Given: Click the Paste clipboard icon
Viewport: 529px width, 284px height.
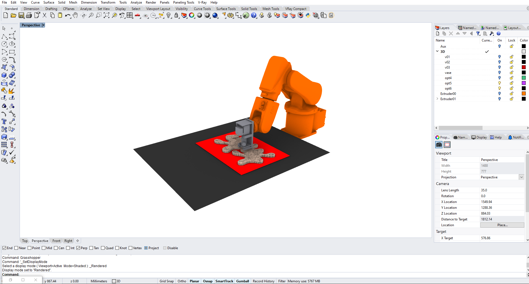Looking at the screenshot, I should [x=60, y=15].
